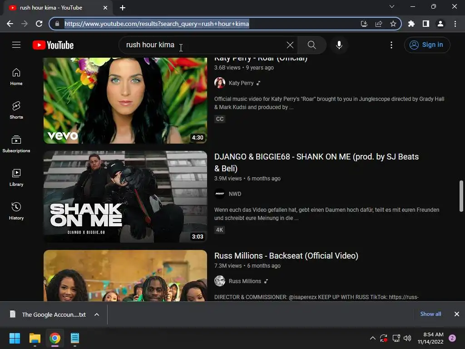Viewport: 465px width, 349px height.
Task: Open Windows Start menu
Action: [x=15, y=338]
